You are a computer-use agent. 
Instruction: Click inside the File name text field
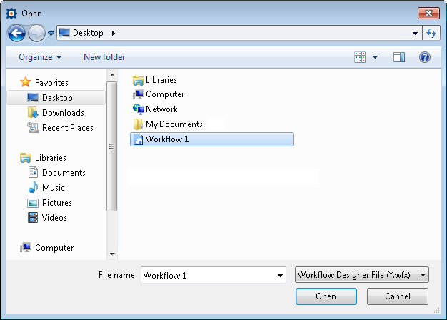[207, 275]
